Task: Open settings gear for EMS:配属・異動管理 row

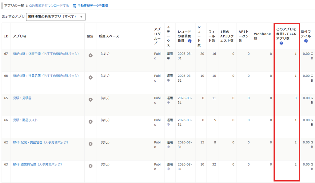Action: (90, 144)
